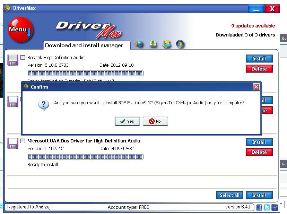Click the Downloaded 3 of 3 drivers text

[x=245, y=35]
